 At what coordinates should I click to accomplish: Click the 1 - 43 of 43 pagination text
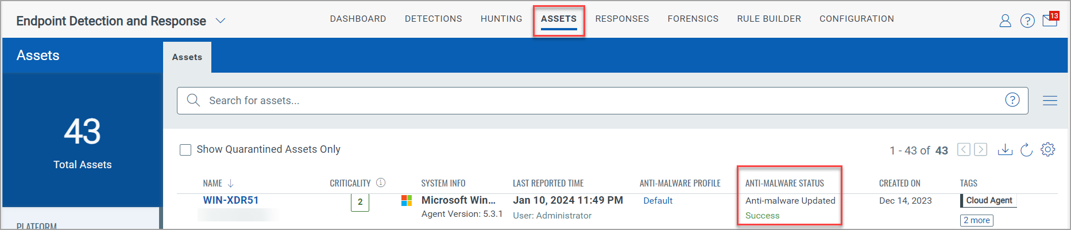tap(918, 150)
